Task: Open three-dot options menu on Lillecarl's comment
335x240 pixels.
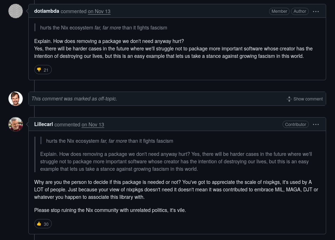Action: (316, 125)
